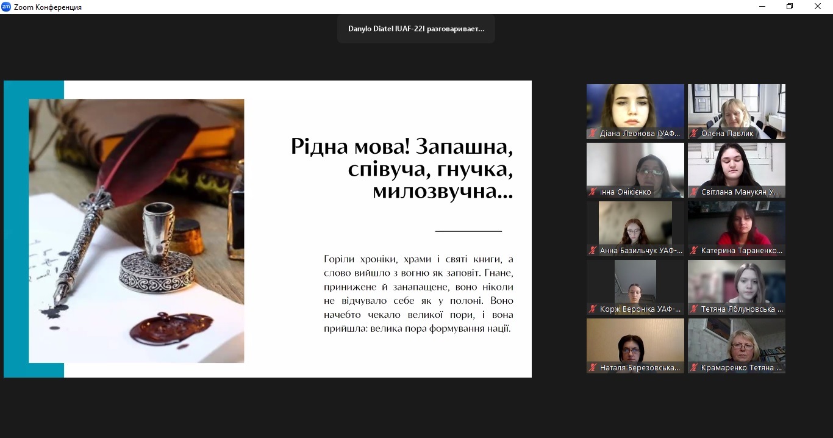Click muted mic icon beside Інна Онікієнко

pyautogui.click(x=592, y=192)
